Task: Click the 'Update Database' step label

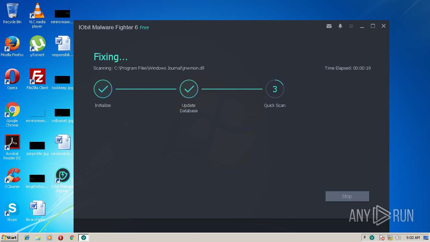Action: [x=189, y=108]
